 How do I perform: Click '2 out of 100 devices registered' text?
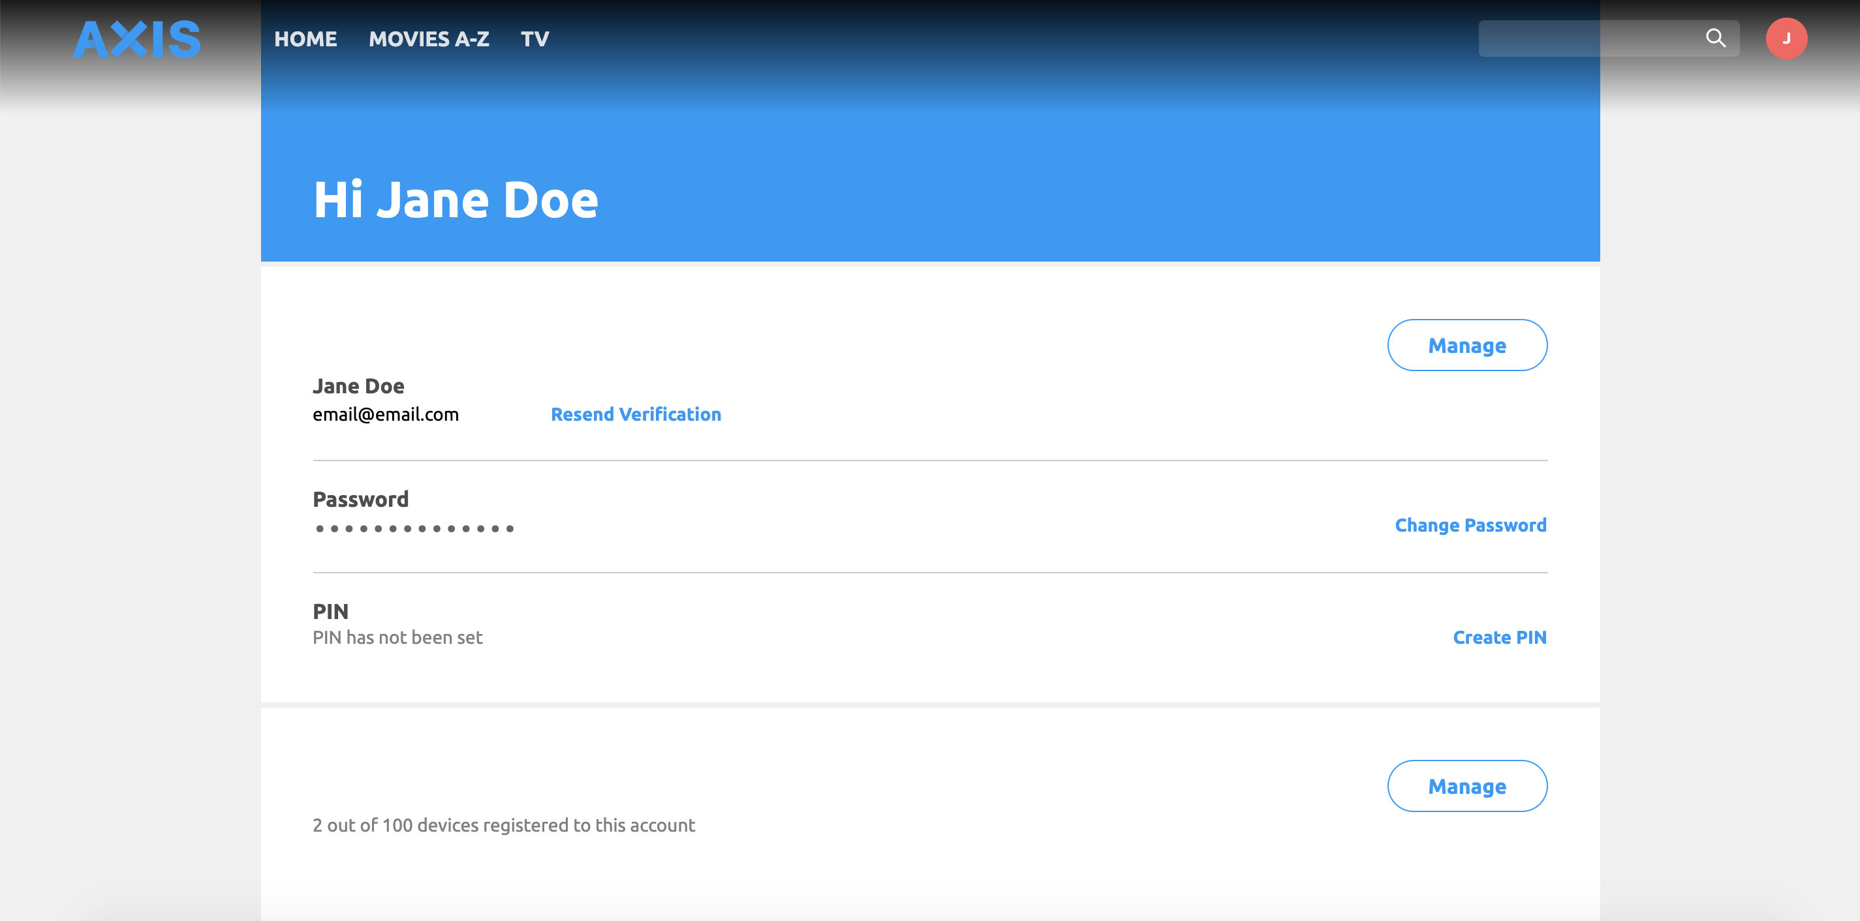pyautogui.click(x=503, y=825)
